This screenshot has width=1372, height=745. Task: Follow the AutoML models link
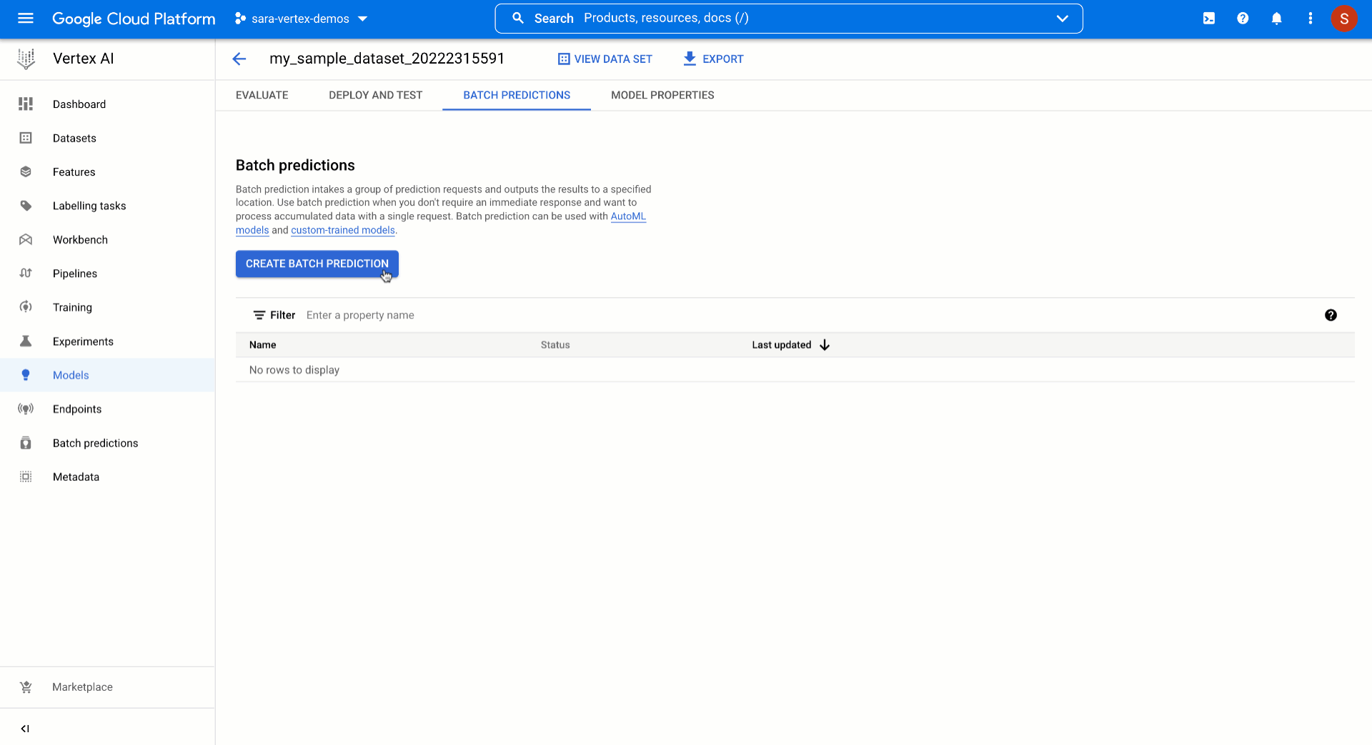(x=628, y=216)
